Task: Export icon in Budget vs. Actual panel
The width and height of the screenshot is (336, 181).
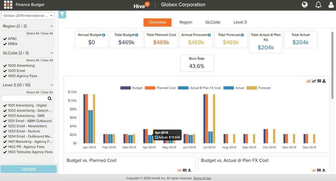Action: (x=324, y=170)
